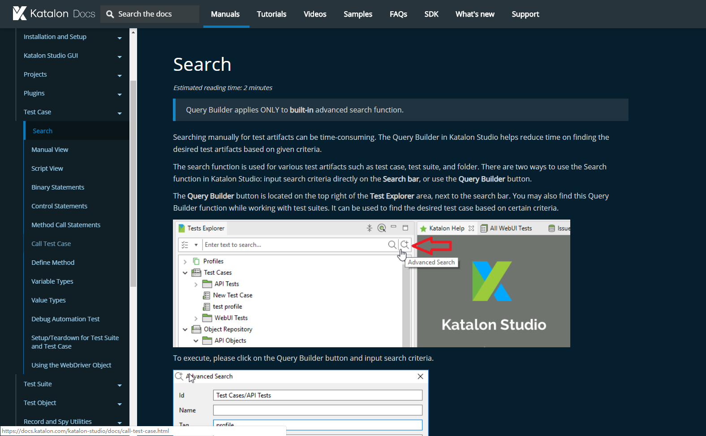The image size is (706, 436).
Task: Open the Tutorials tab
Action: click(x=271, y=14)
